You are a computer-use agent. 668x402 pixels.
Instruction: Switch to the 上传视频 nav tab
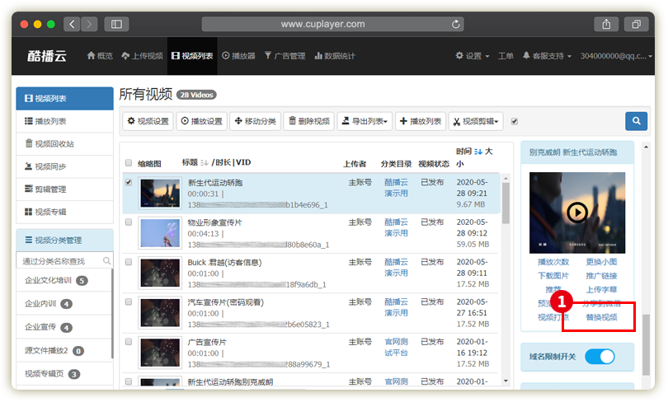click(x=142, y=56)
